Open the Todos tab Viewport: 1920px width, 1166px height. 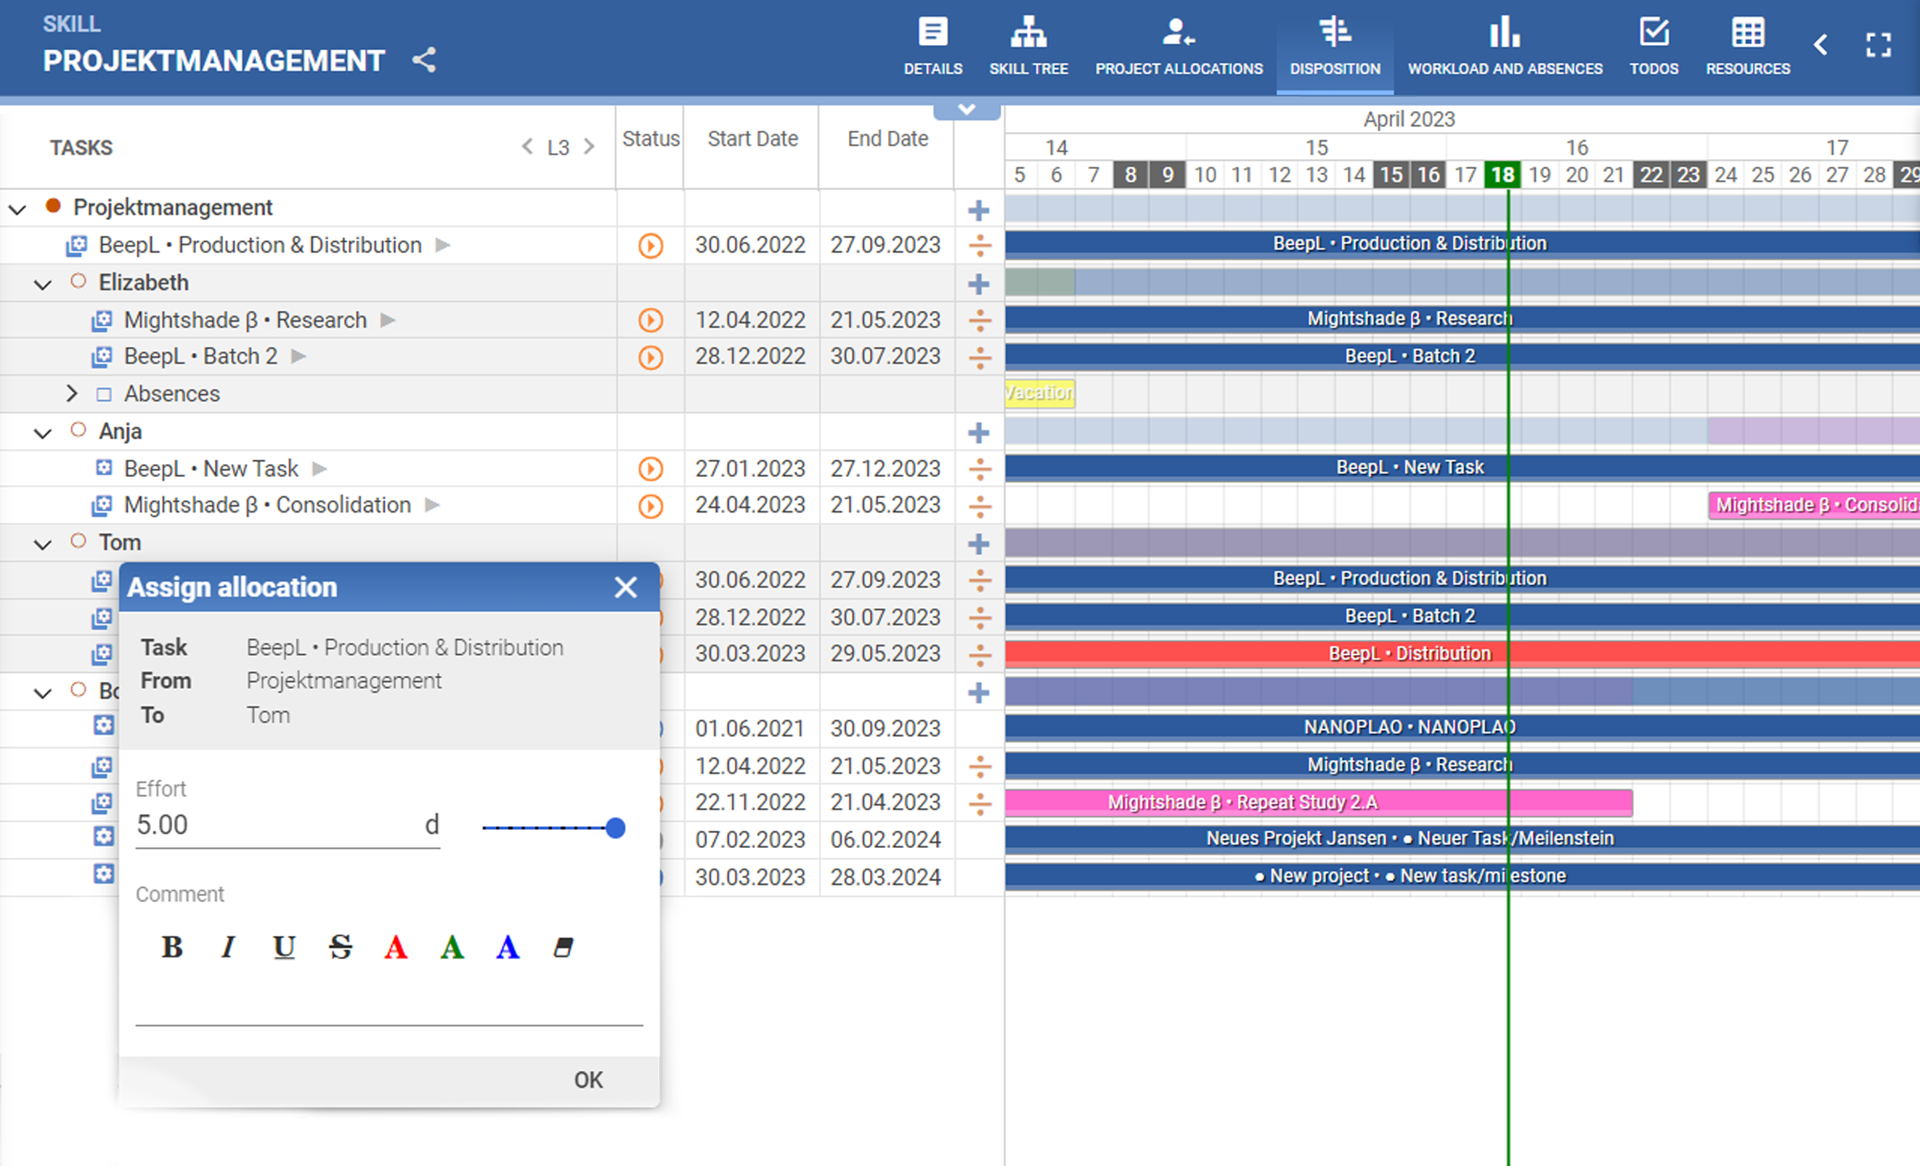pos(1653,46)
